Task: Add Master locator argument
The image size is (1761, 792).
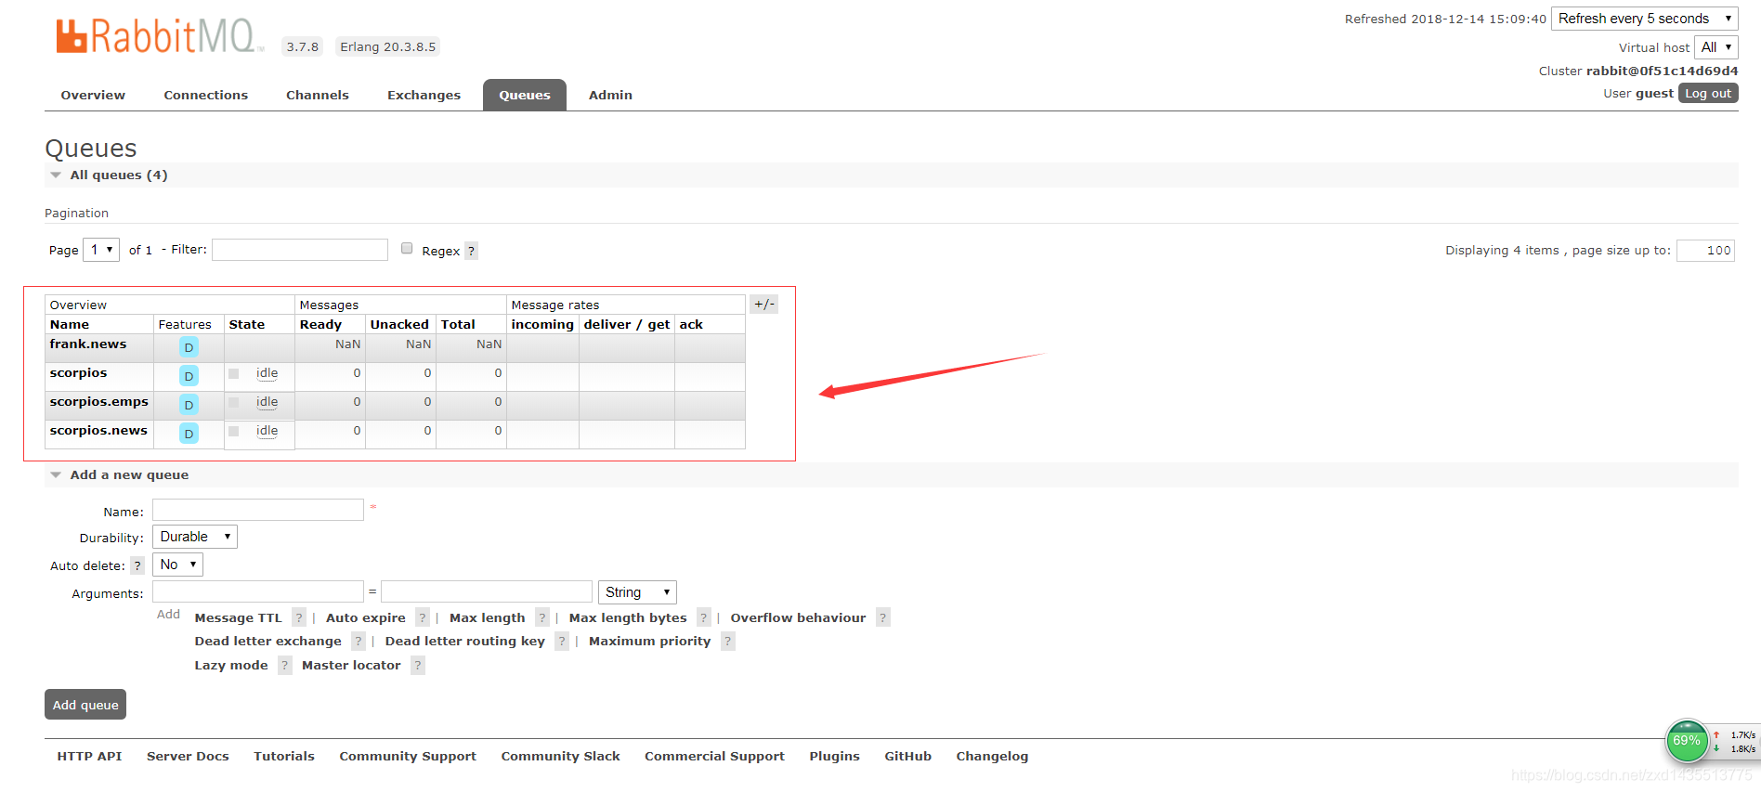Action: 351,665
